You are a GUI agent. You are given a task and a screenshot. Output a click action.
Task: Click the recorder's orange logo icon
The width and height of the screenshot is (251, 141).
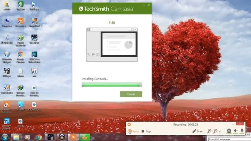129,125
